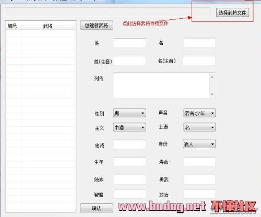The height and width of the screenshot is (217, 261).
Task: Select the 忠诚 input field
Action: [x=129, y=144]
